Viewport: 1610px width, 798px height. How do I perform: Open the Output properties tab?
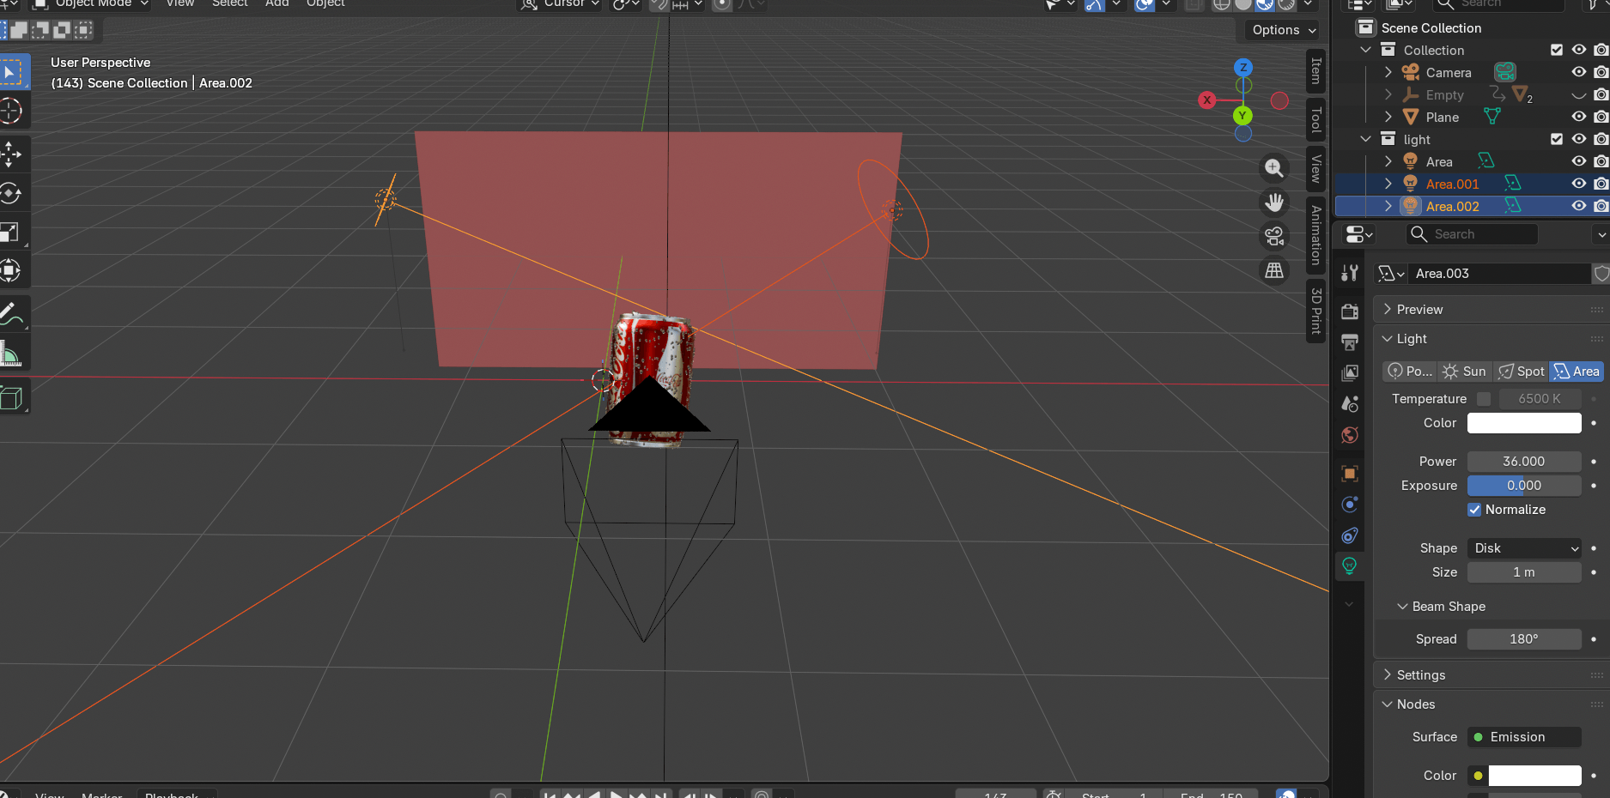1350,342
